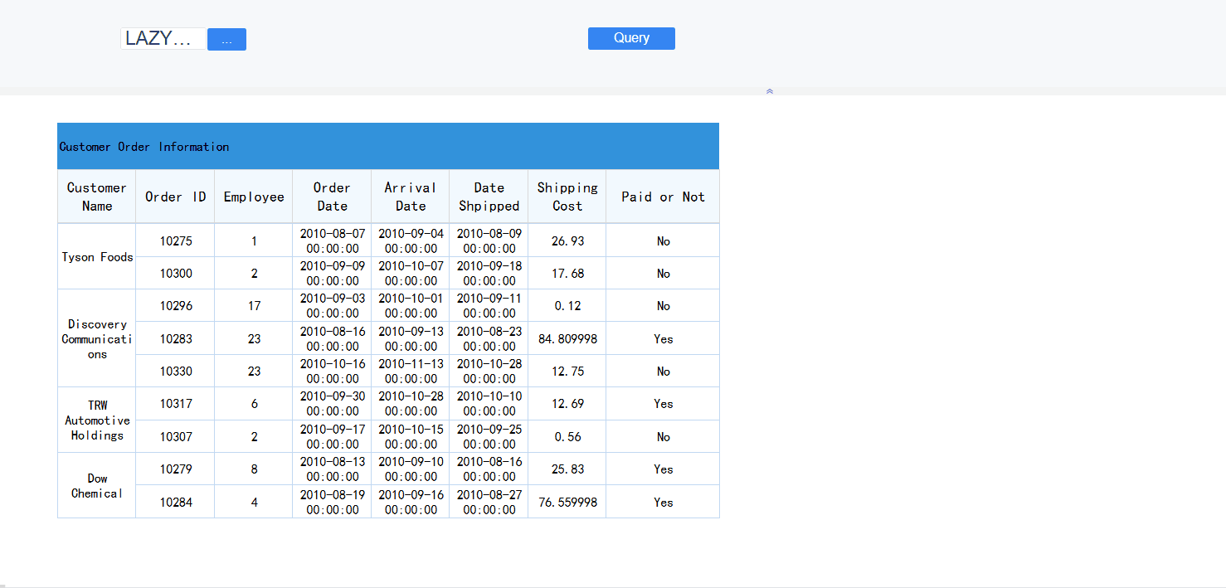
Task: Click shipping cost 84.809998
Action: pyautogui.click(x=567, y=338)
